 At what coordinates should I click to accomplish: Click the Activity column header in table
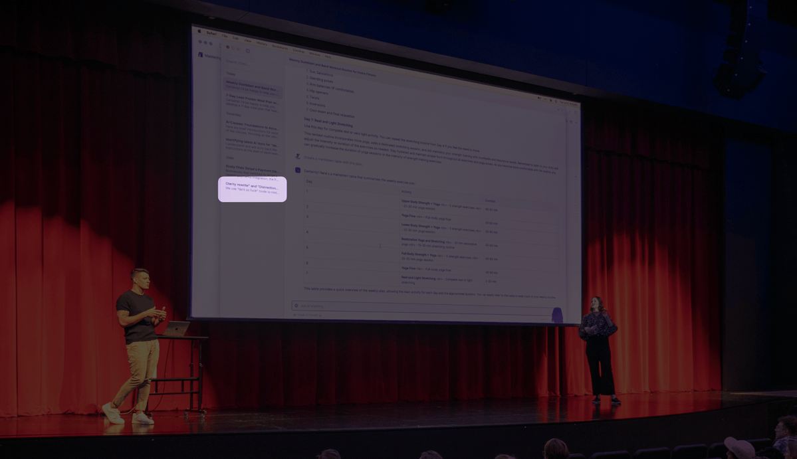click(407, 192)
